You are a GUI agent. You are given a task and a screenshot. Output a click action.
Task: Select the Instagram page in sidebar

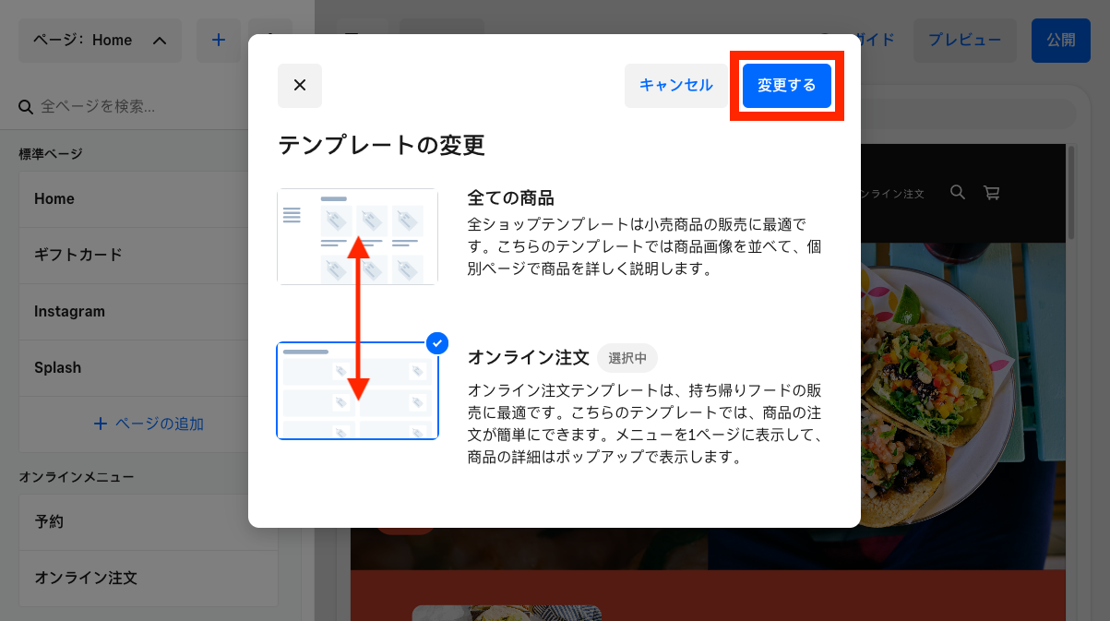point(149,312)
